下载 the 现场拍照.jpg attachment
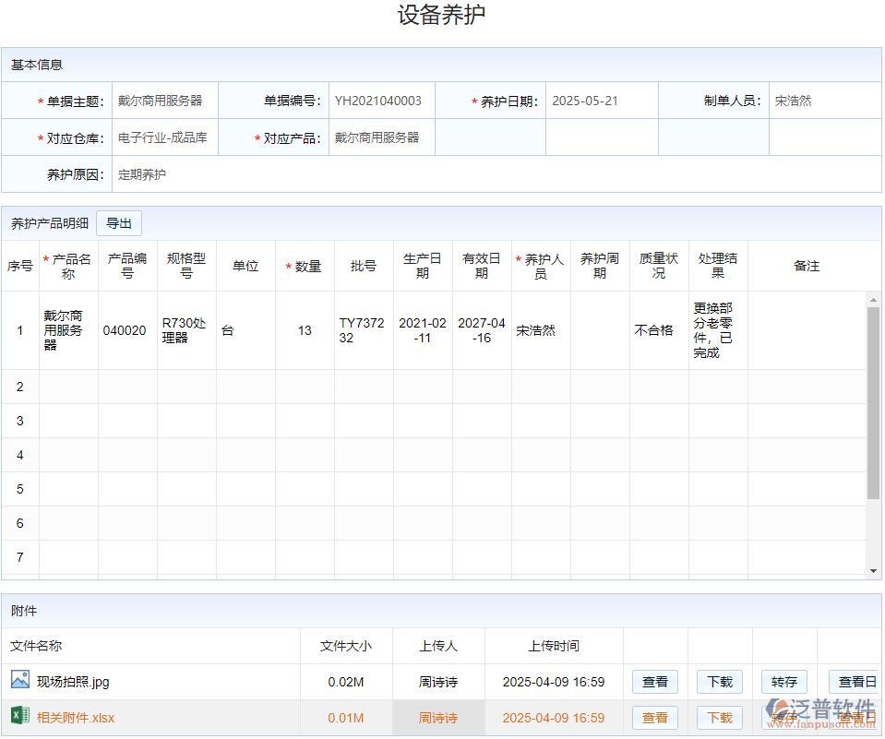885x739 pixels. coord(719,681)
